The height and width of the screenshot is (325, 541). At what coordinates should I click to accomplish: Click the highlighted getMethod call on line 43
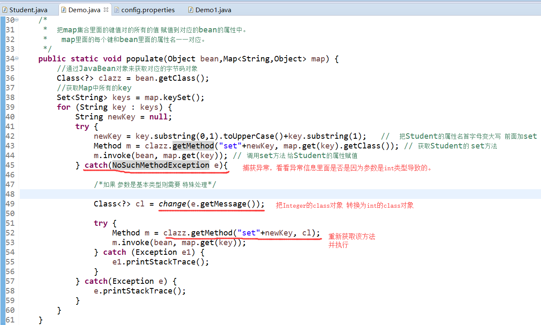pyautogui.click(x=193, y=146)
